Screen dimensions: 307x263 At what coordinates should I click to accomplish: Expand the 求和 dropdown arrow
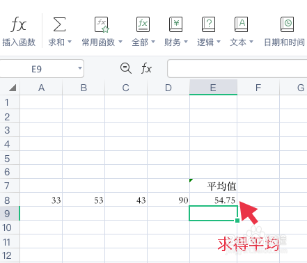pos(70,42)
